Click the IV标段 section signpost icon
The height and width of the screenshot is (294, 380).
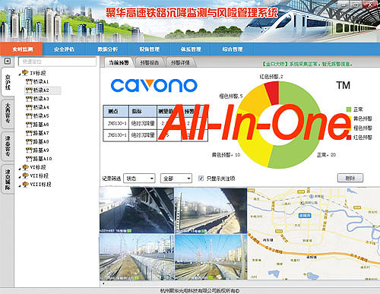click(25, 73)
